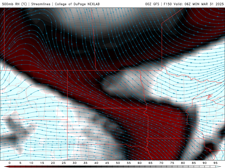Click "College of DuPage NEXLAB" text

coord(77,4)
